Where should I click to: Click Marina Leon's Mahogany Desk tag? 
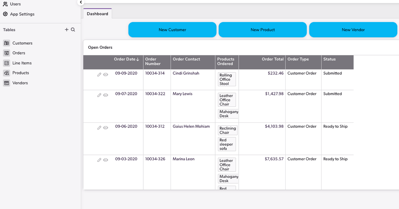228,178
